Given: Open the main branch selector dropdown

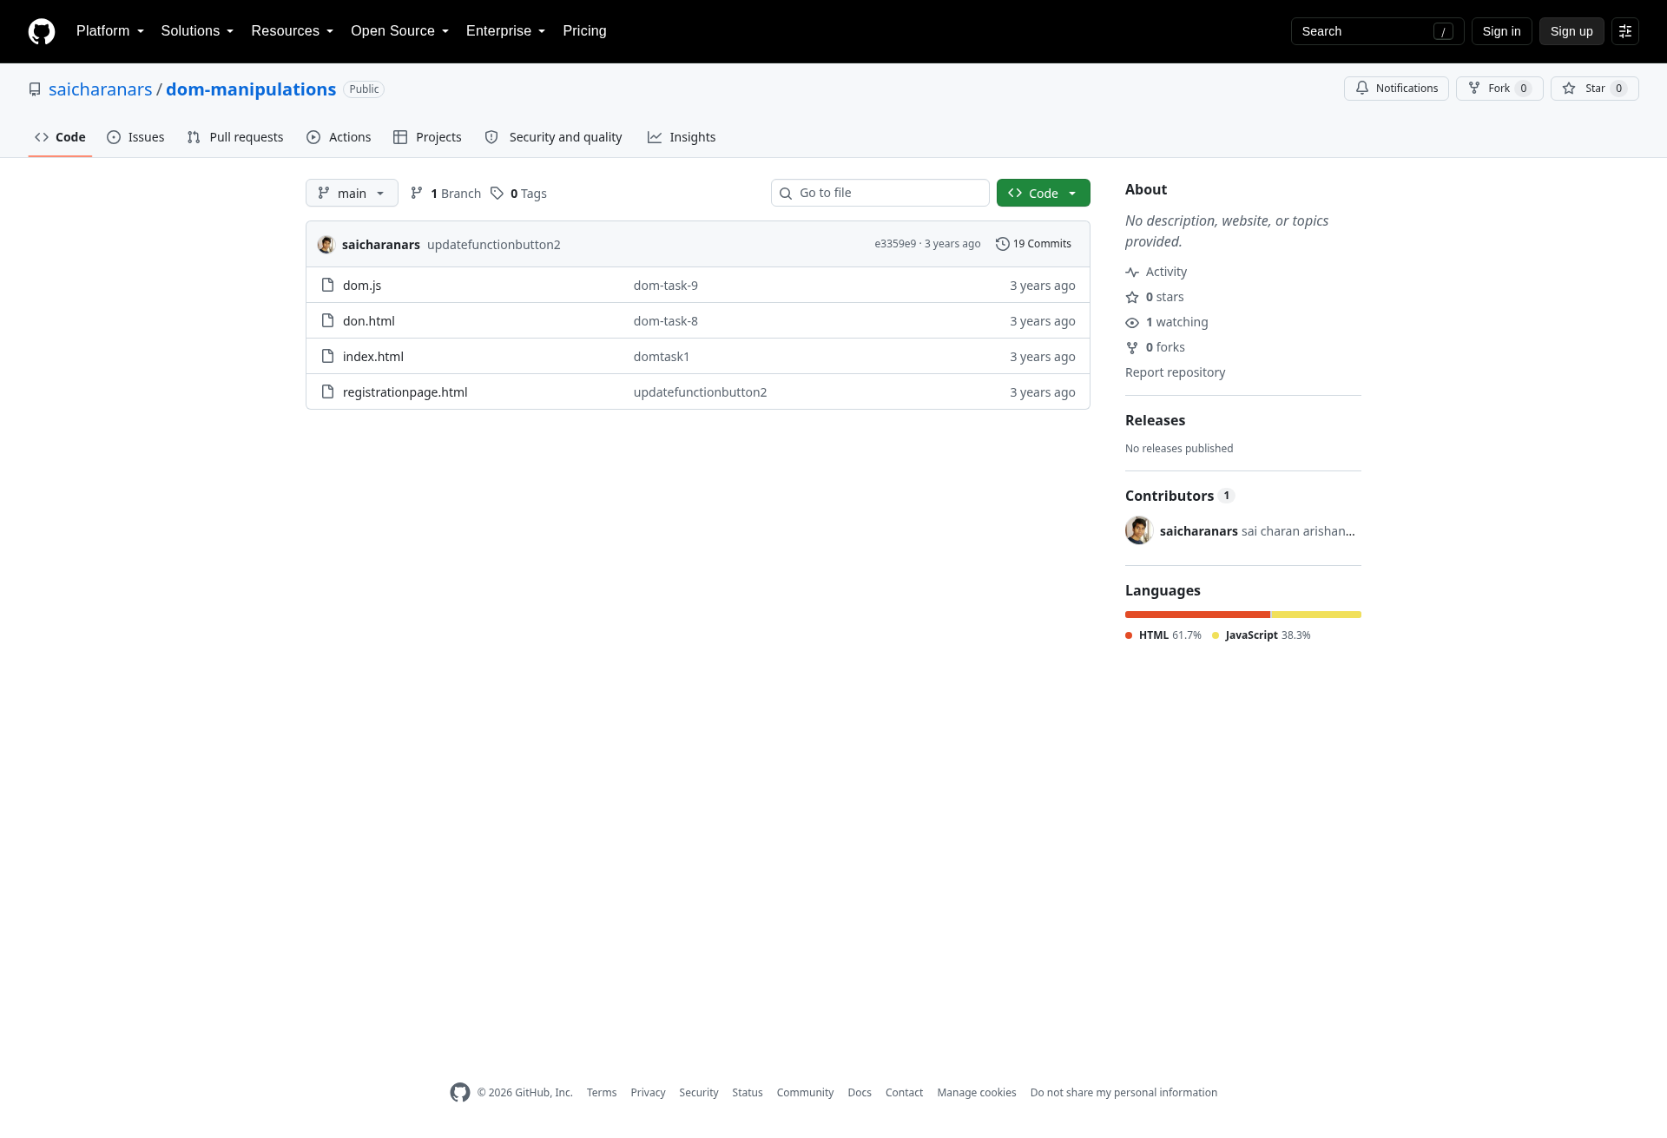Looking at the screenshot, I should point(352,193).
